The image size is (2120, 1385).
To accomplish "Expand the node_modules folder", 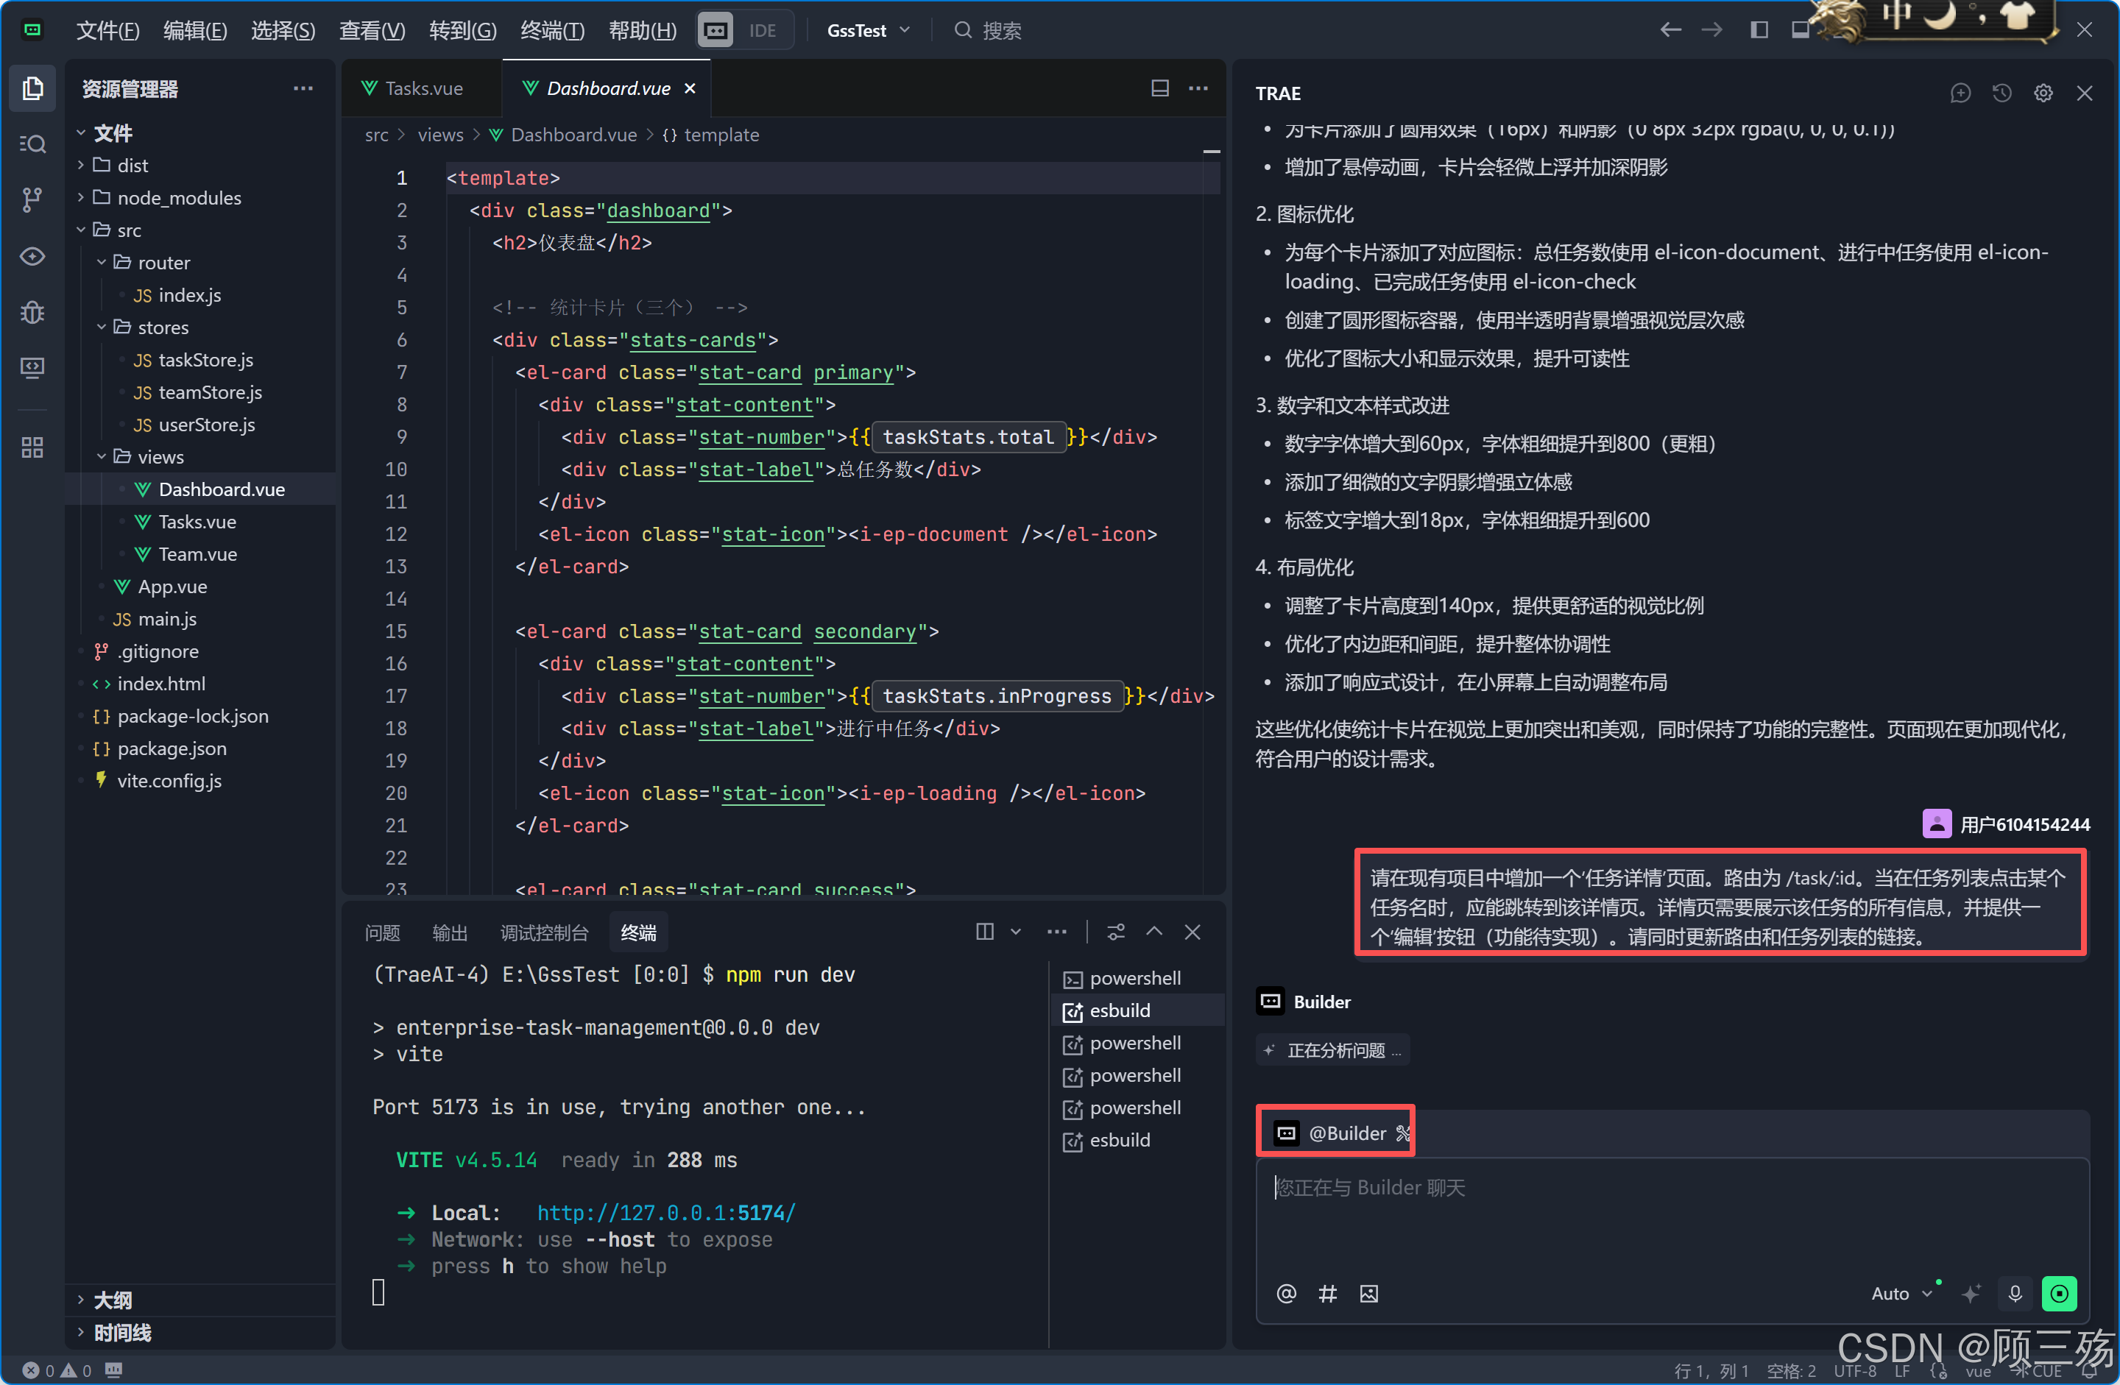I will 178,198.
